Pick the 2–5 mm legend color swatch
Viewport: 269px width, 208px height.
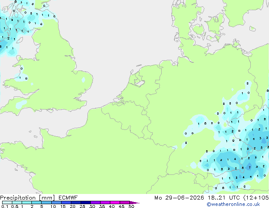(36, 202)
